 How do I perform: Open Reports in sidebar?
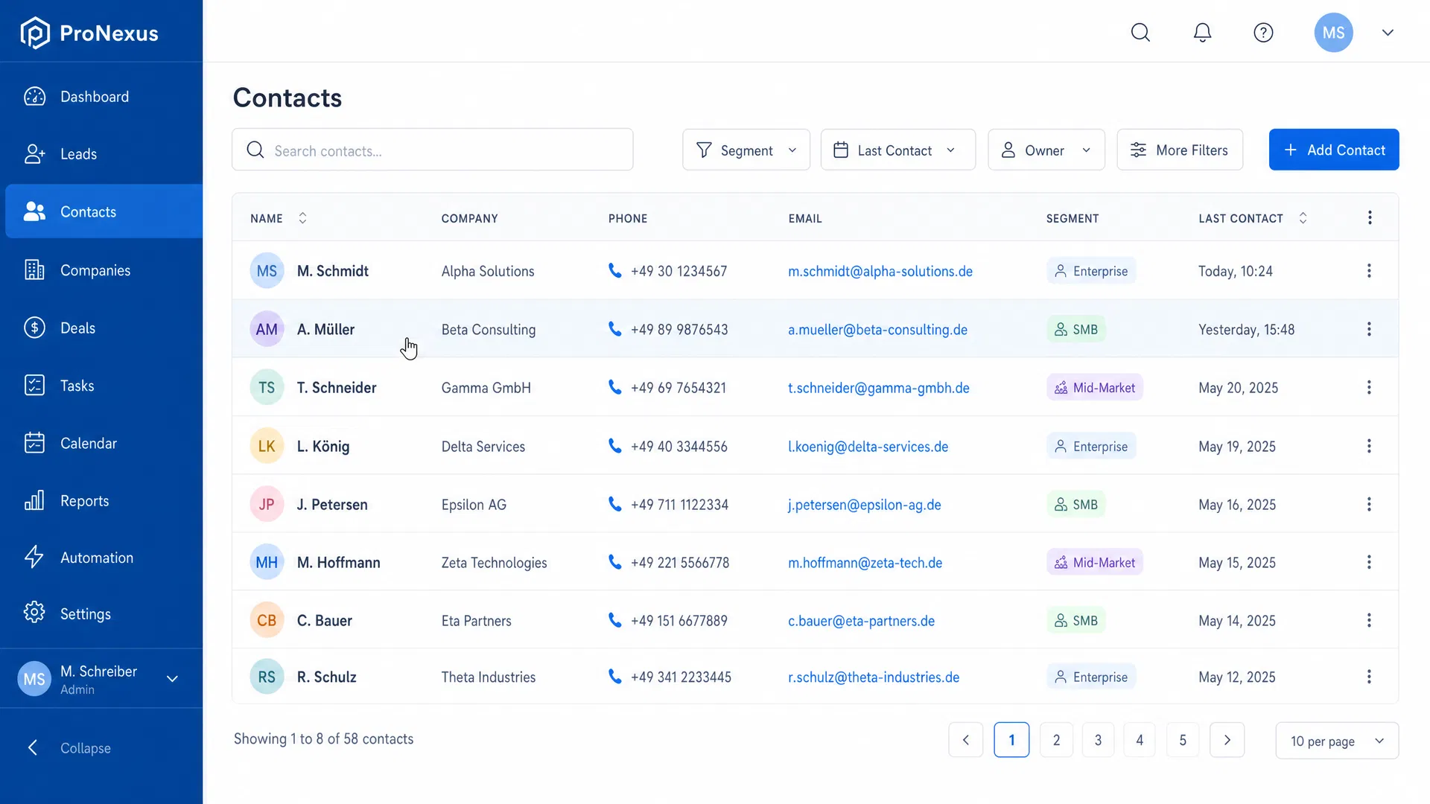click(x=101, y=501)
